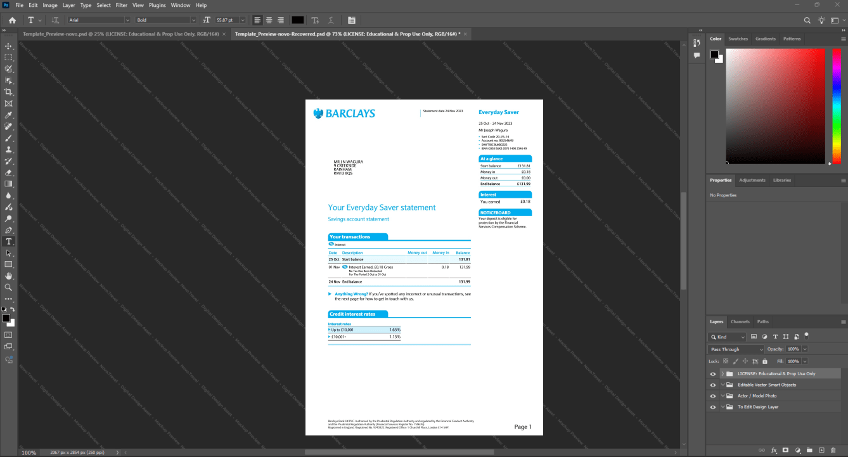The height and width of the screenshot is (457, 848).
Task: Open the font family dropdown showing Arial
Action: pyautogui.click(x=99, y=20)
